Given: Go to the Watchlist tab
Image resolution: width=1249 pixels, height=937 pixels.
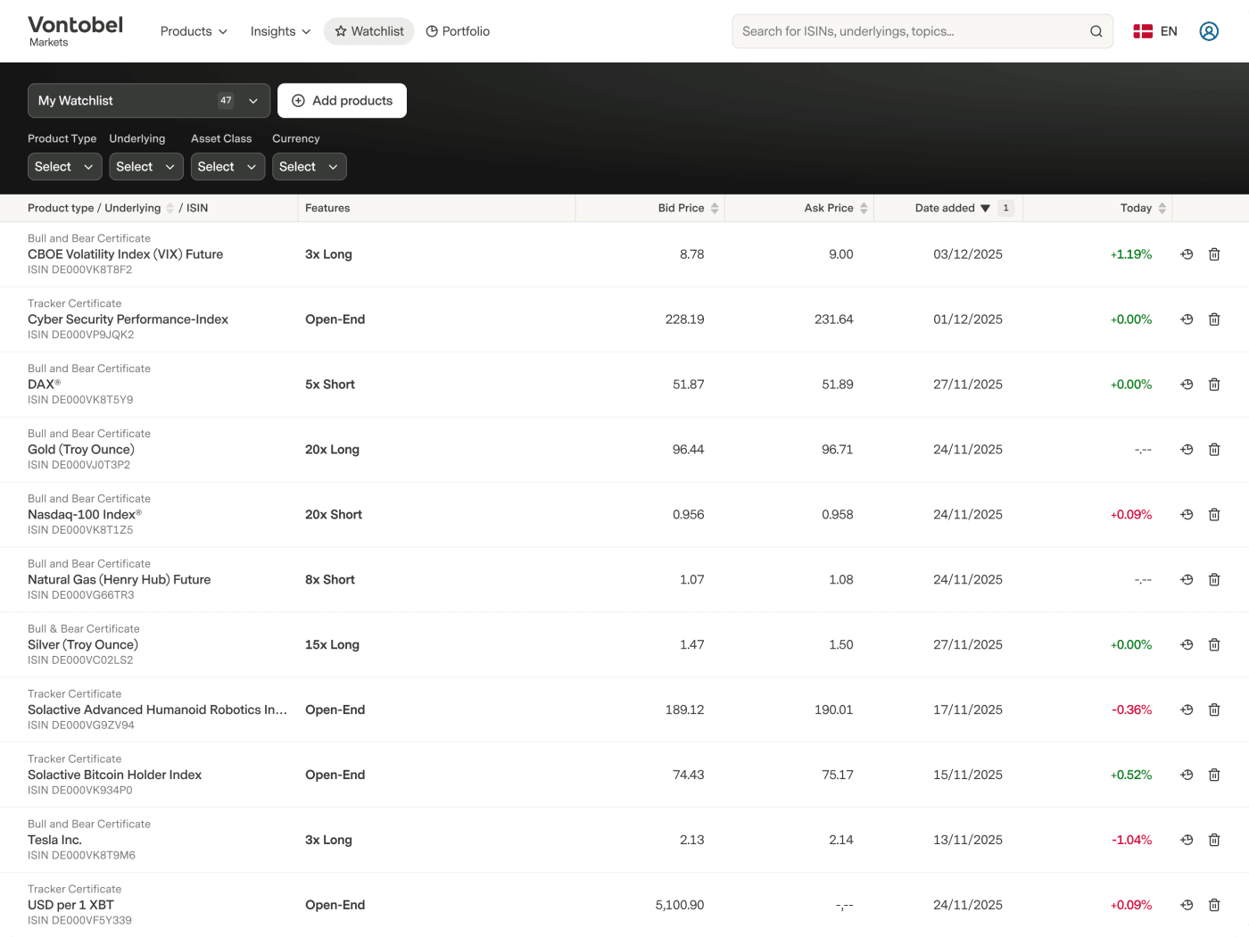Looking at the screenshot, I should 368,31.
